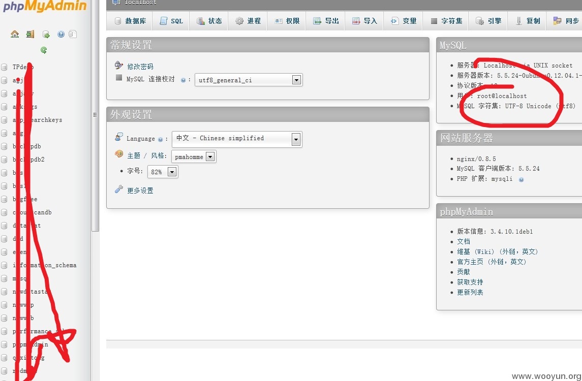Click database icon beside performance_schema
582x381 pixels.
(4, 331)
